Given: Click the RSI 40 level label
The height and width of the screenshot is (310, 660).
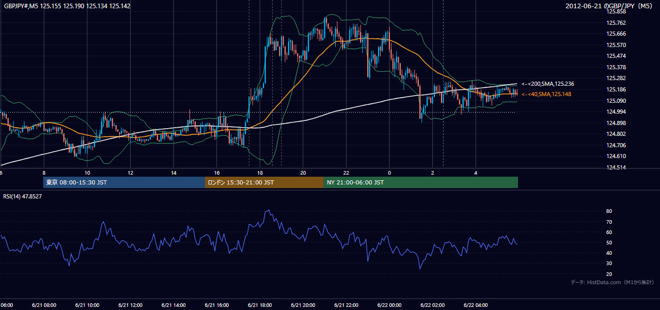Looking at the screenshot, I should [x=609, y=253].
